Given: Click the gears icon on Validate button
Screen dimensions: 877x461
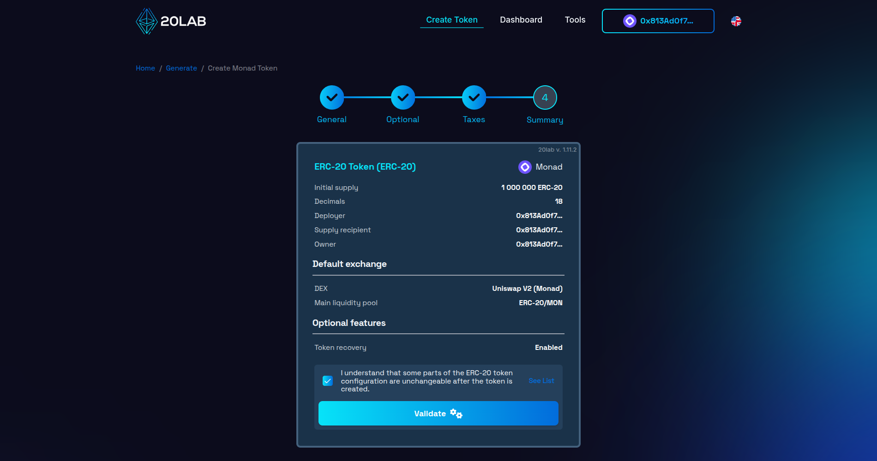Looking at the screenshot, I should coord(457,414).
